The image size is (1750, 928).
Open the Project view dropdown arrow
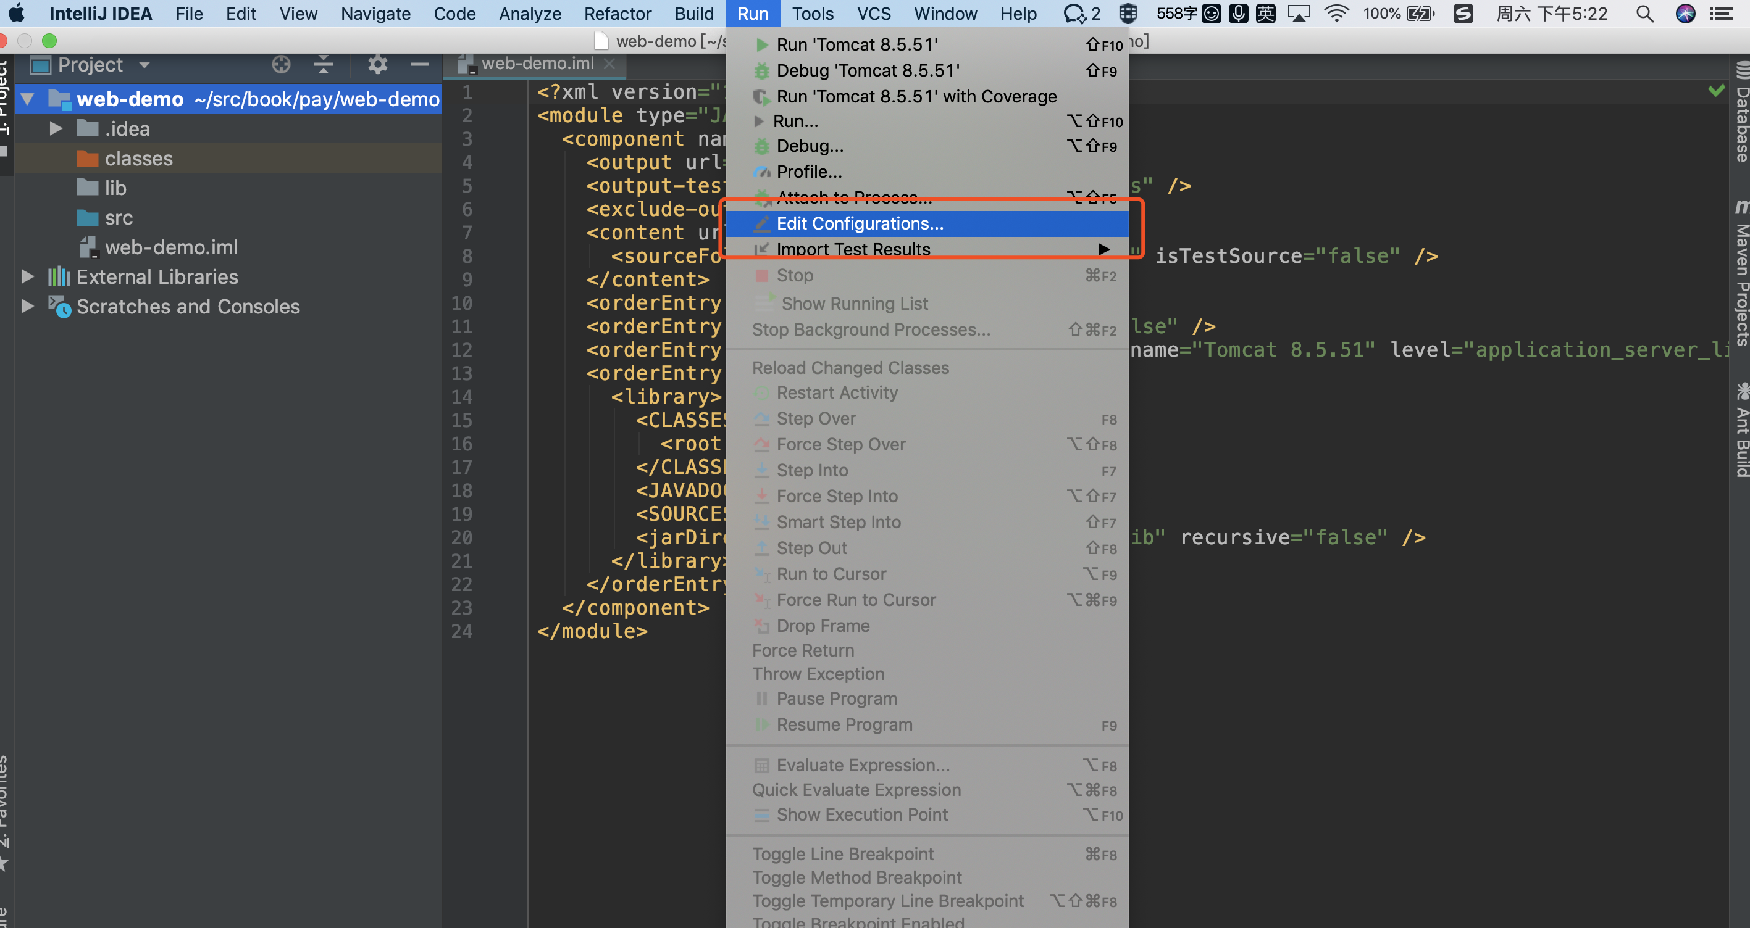(144, 65)
